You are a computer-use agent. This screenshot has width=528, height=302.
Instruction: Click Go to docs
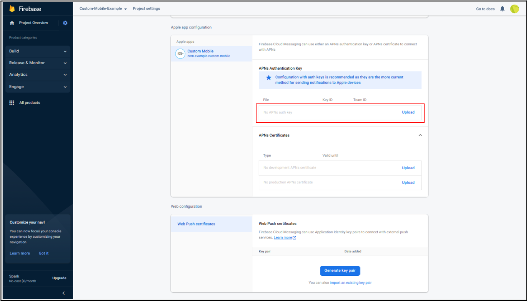(x=485, y=9)
